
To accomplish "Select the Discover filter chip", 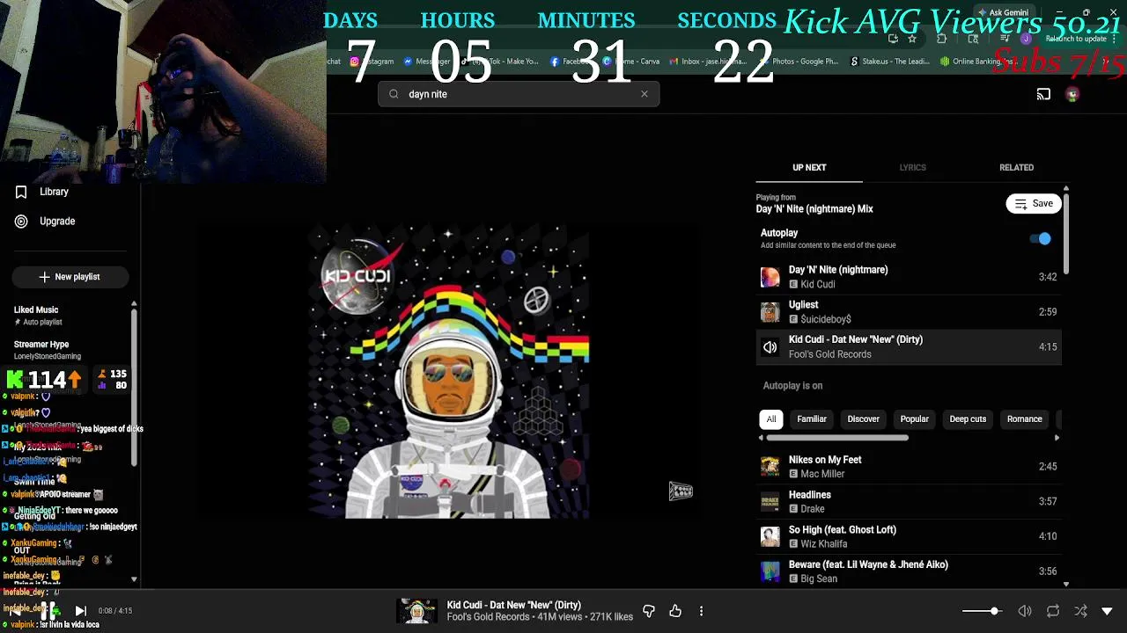I will click(863, 419).
